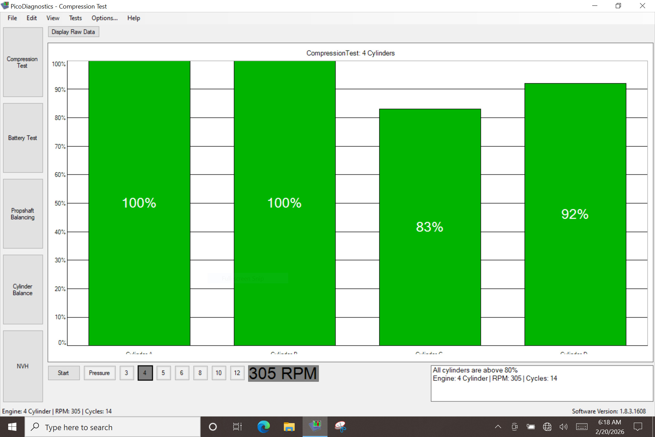Select 5 cylinders
The width and height of the screenshot is (655, 437).
pos(163,373)
